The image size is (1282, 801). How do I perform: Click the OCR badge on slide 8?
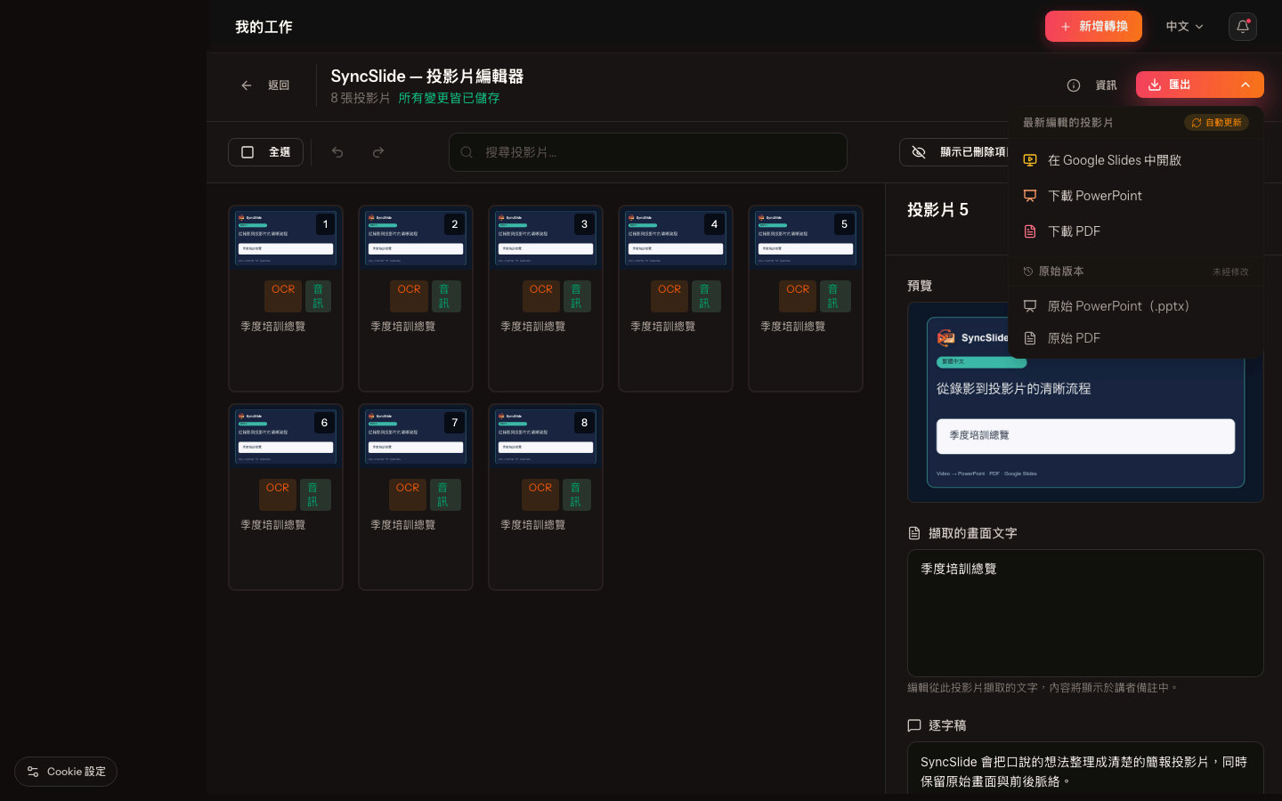540,495
